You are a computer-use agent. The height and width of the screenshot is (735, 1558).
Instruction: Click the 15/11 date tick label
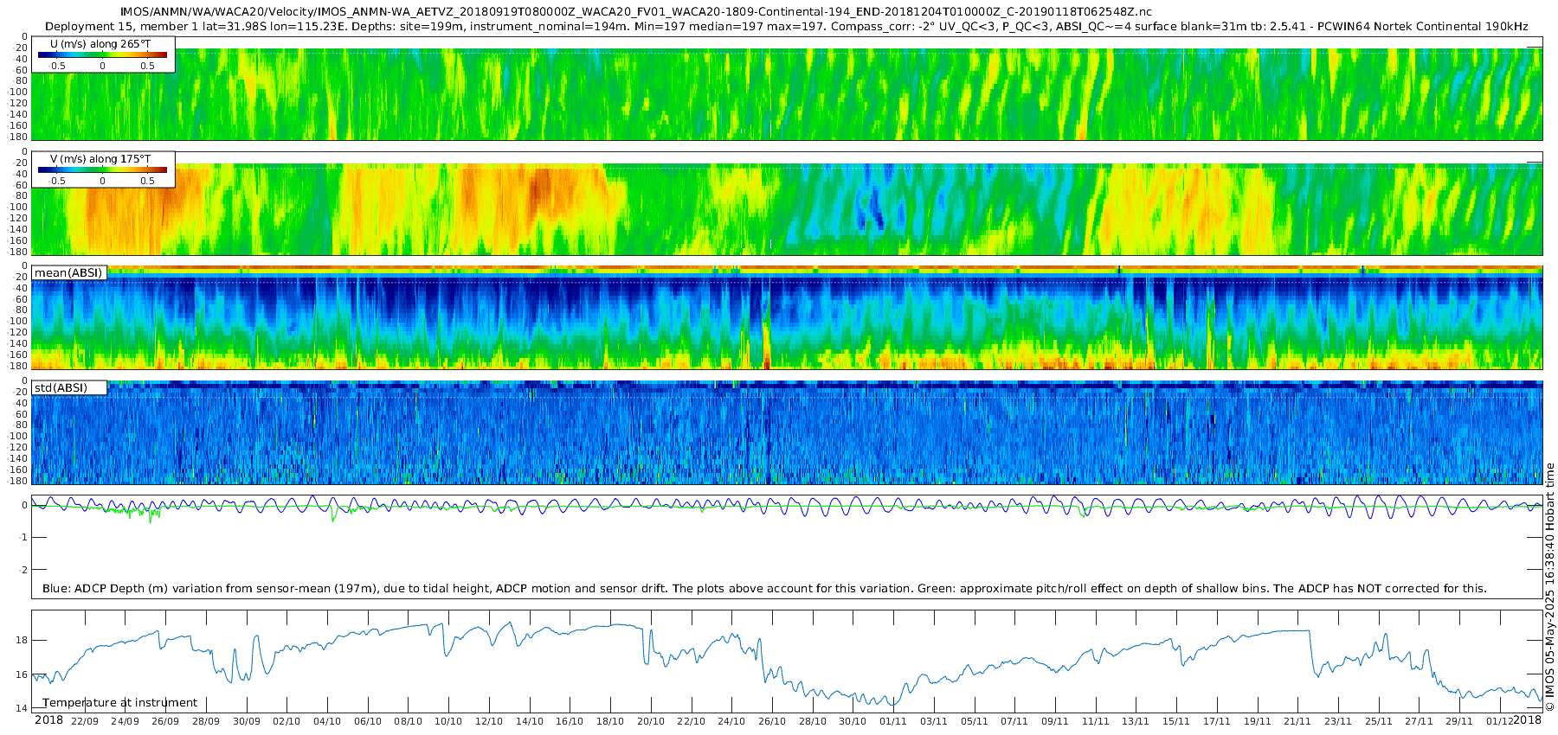coord(1175,721)
